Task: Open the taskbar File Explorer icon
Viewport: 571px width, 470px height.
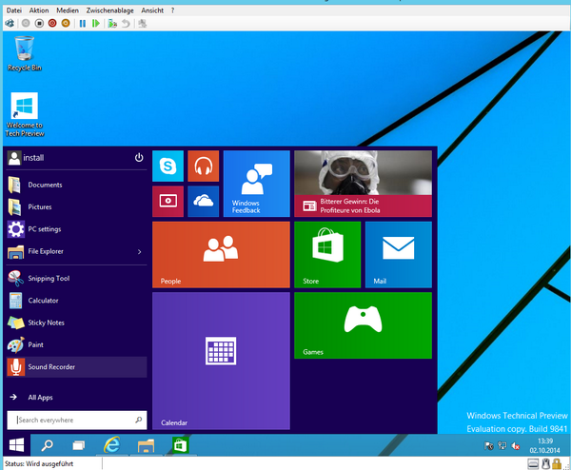Action: coord(146,445)
